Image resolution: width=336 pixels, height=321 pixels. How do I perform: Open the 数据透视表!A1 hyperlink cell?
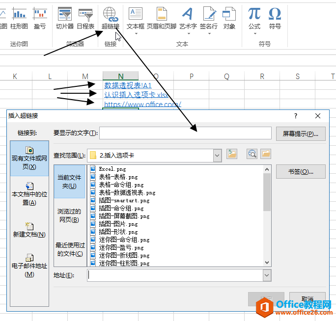click(x=128, y=85)
